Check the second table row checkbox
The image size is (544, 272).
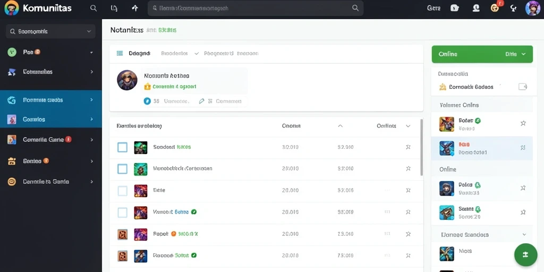123,169
